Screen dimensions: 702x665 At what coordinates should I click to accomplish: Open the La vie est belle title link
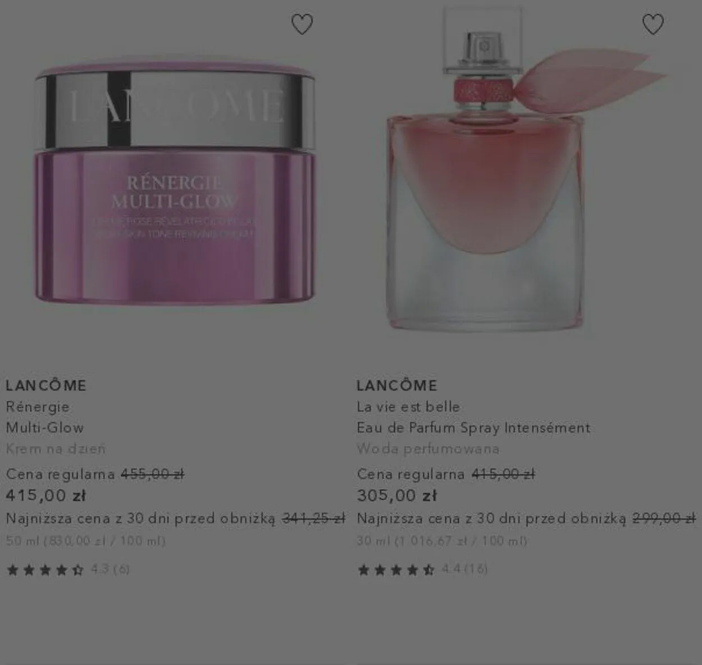coord(408,407)
